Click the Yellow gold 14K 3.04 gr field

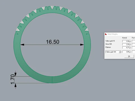127,52
